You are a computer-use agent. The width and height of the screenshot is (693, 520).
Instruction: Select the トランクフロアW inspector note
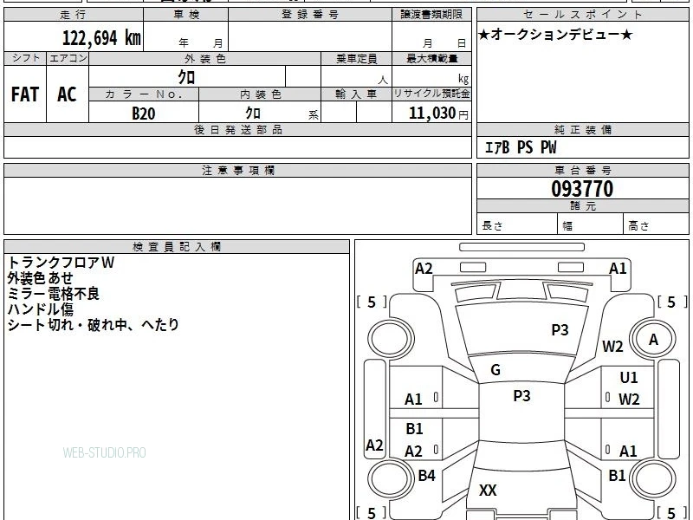[61, 263]
